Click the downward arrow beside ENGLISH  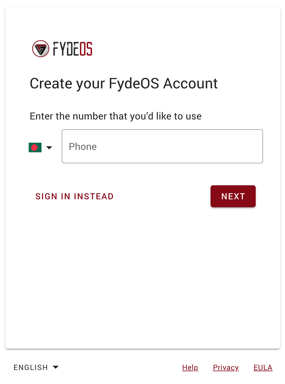click(56, 367)
